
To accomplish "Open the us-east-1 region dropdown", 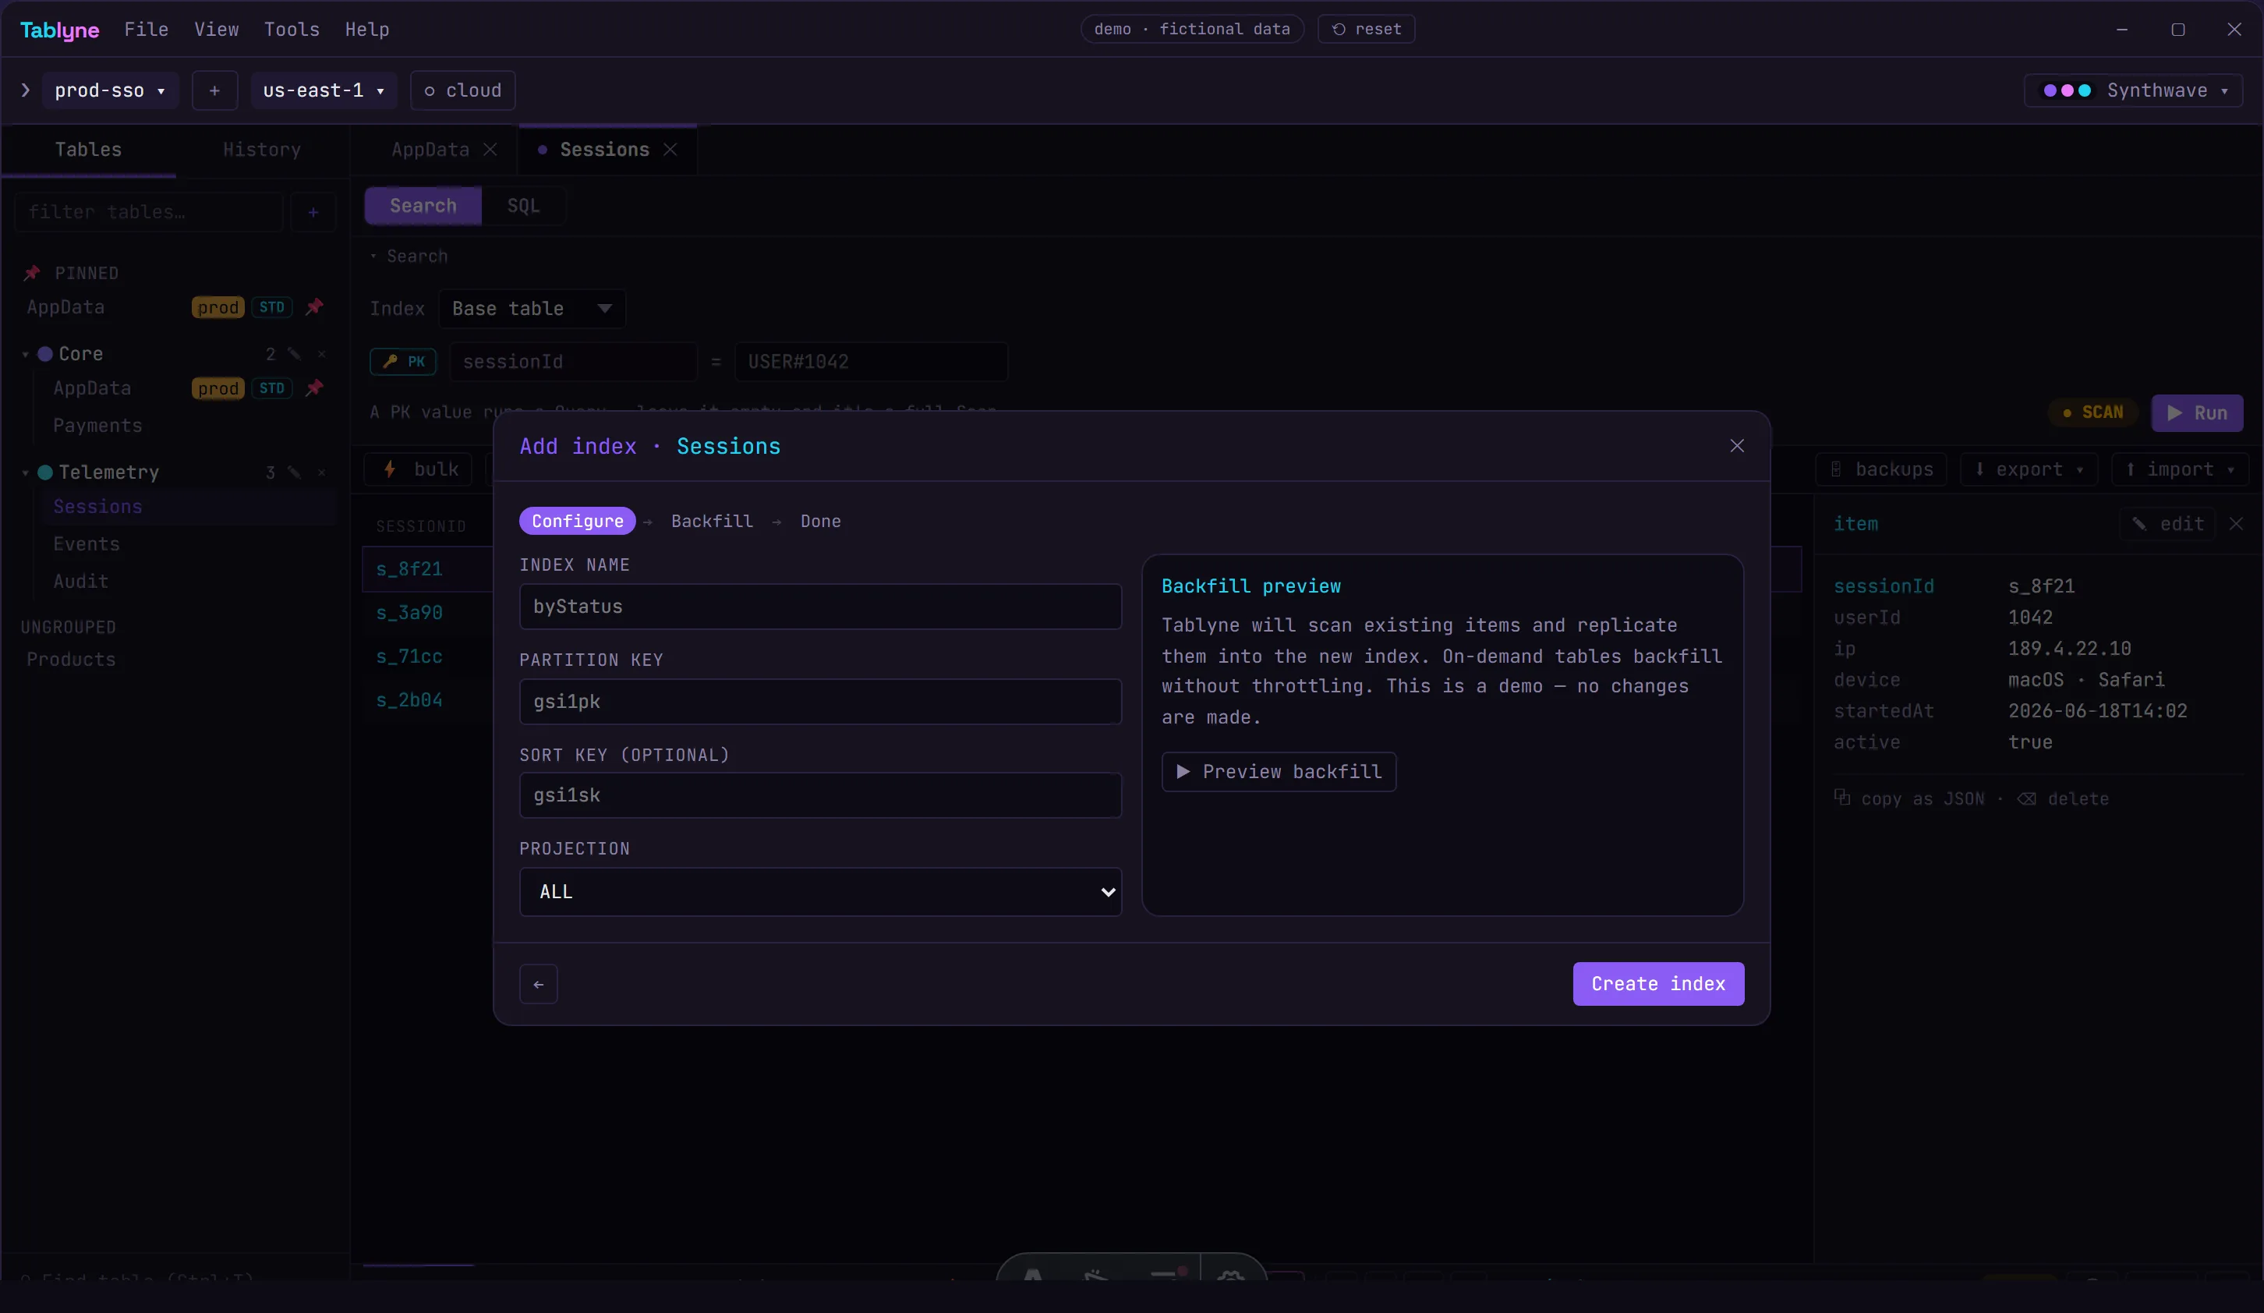I will click(324, 90).
